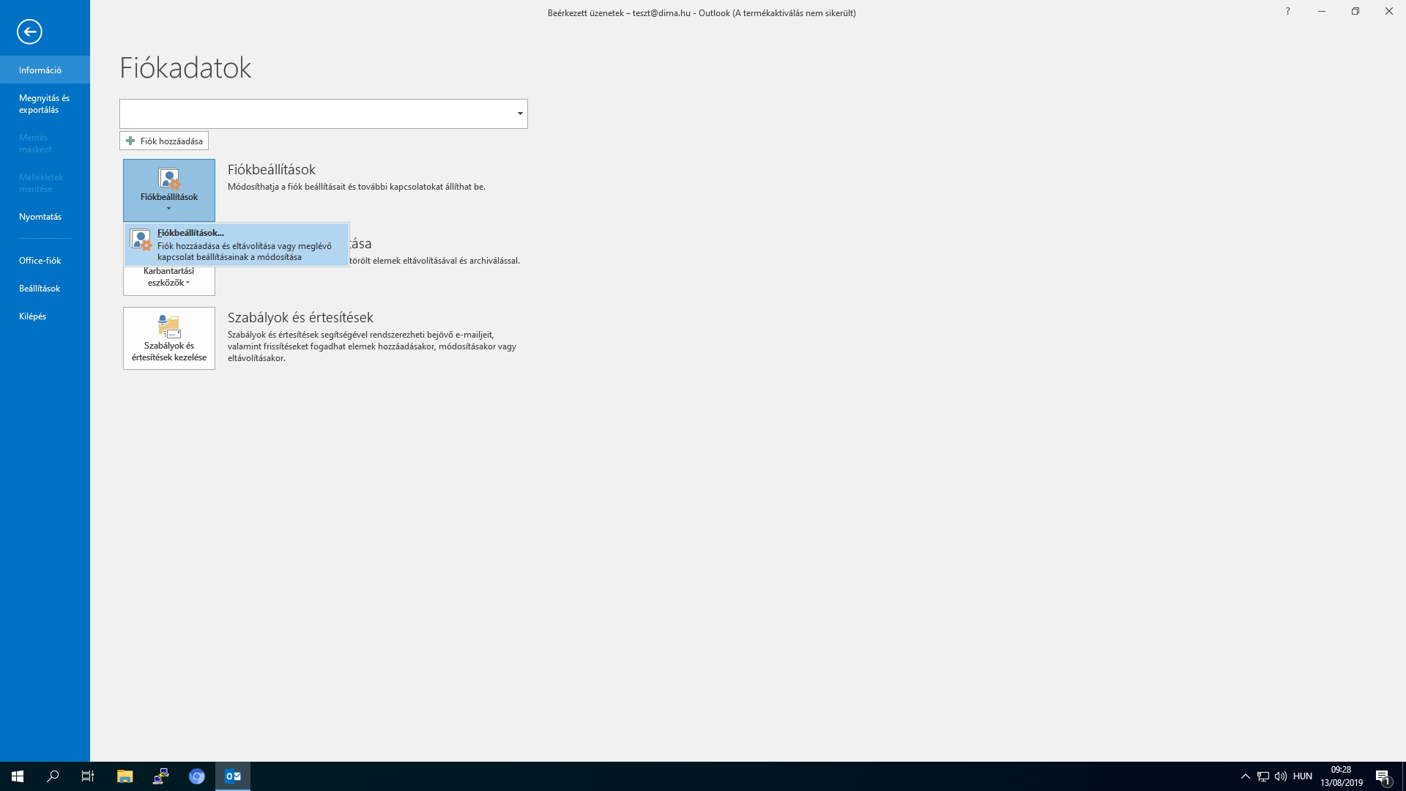Open the account selection combo box
1406x791 pixels.
pyautogui.click(x=324, y=114)
